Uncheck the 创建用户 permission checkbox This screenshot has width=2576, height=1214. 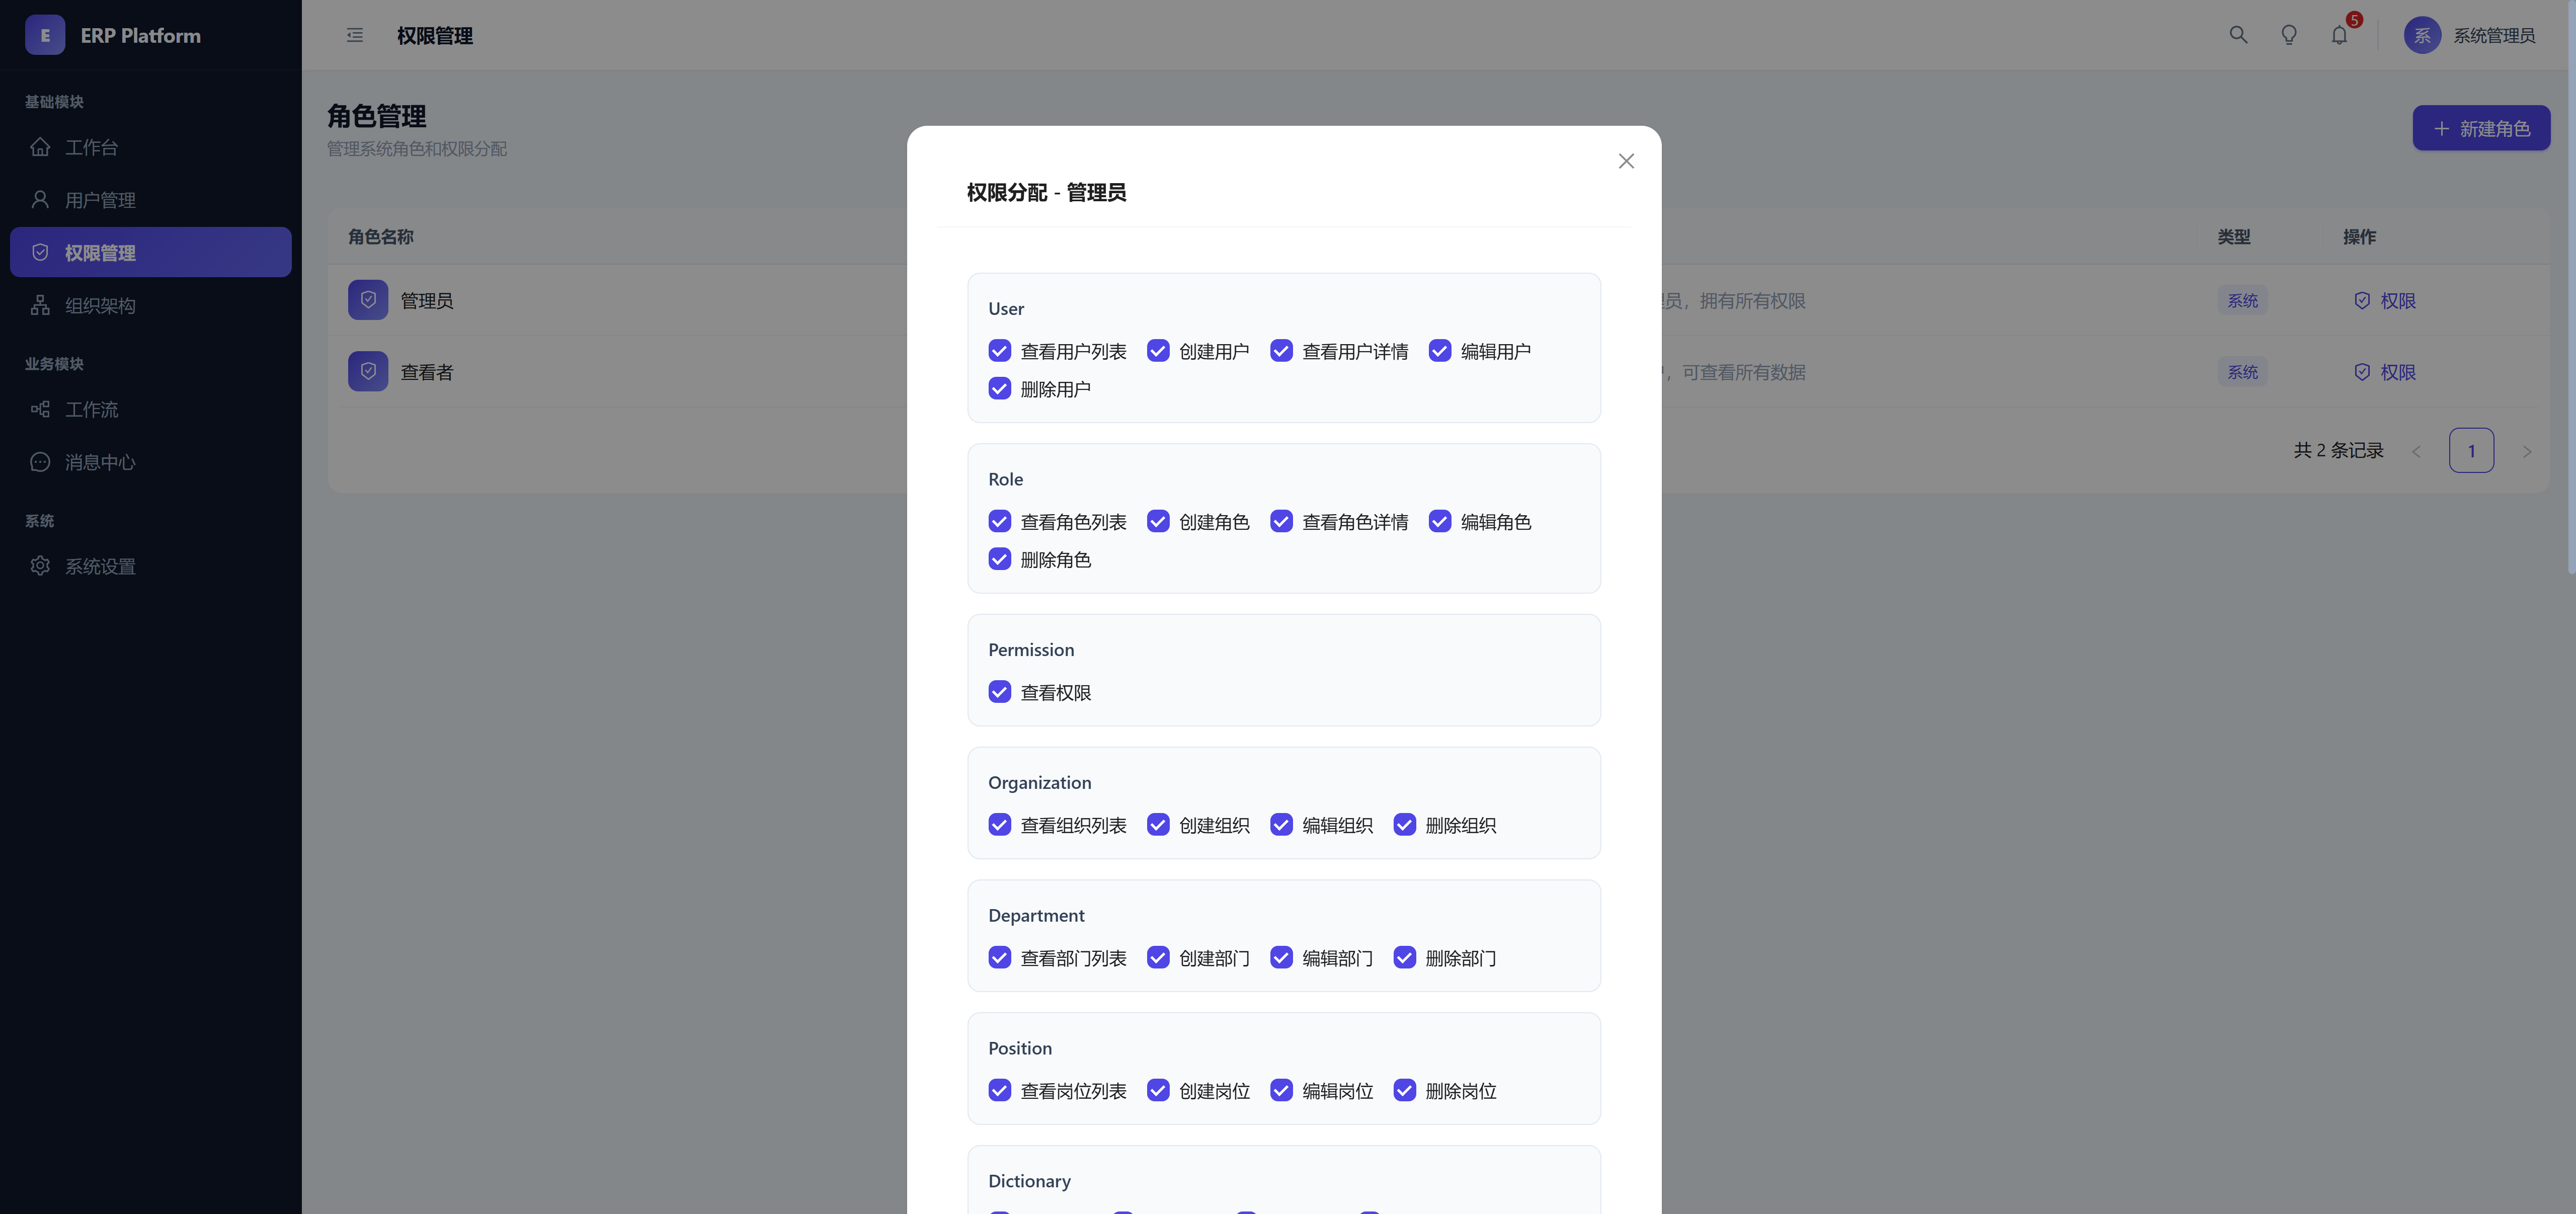point(1158,351)
